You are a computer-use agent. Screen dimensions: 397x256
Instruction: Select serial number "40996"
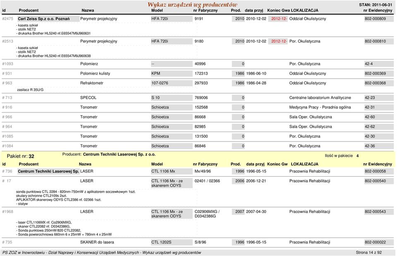[200, 64]
